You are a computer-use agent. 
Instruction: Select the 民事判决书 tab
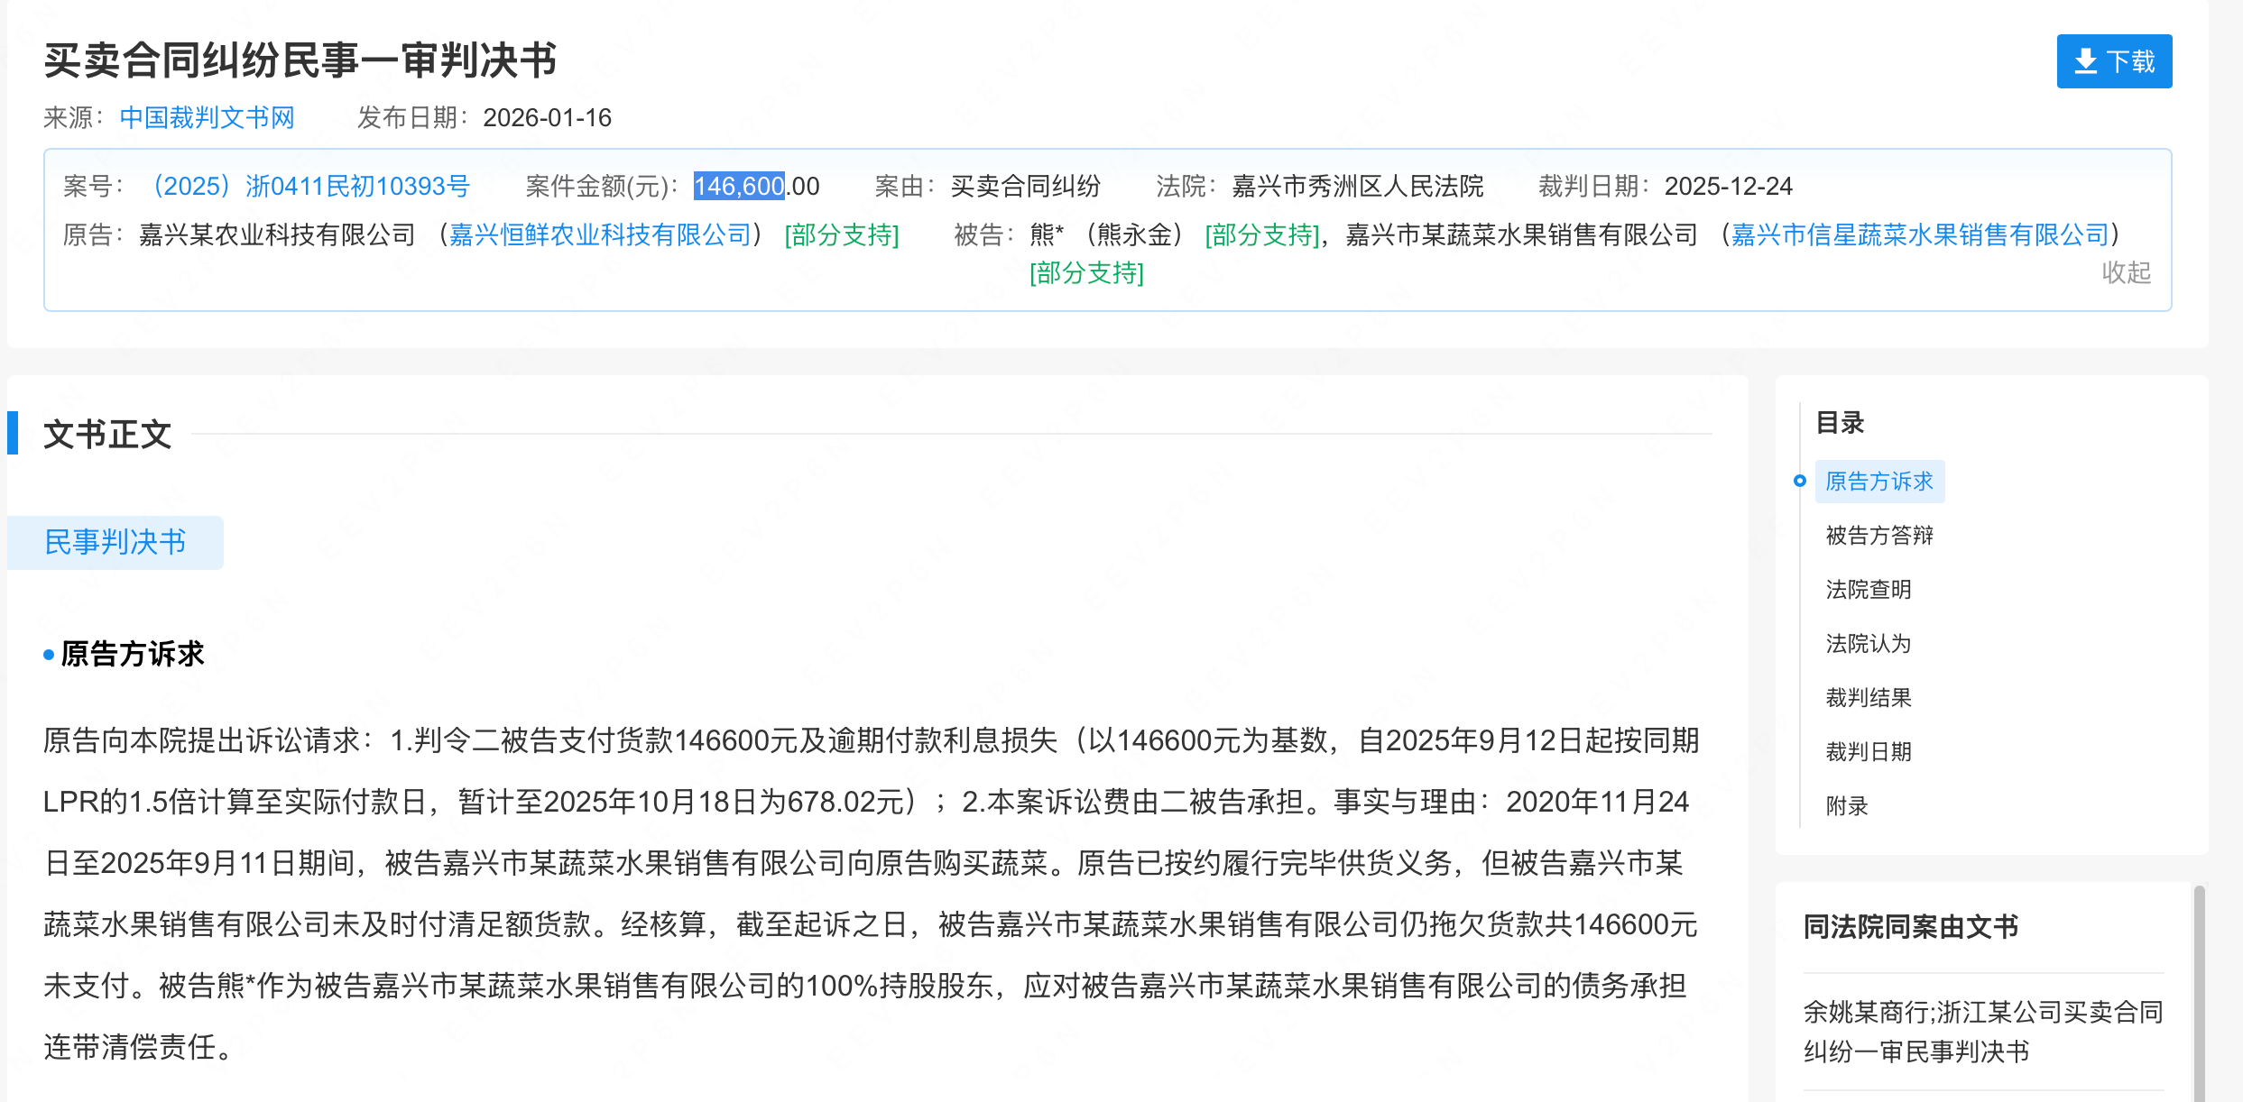pyautogui.click(x=115, y=542)
